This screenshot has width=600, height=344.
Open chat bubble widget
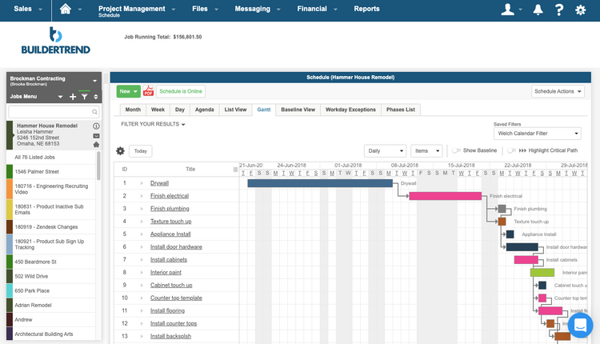click(x=580, y=325)
